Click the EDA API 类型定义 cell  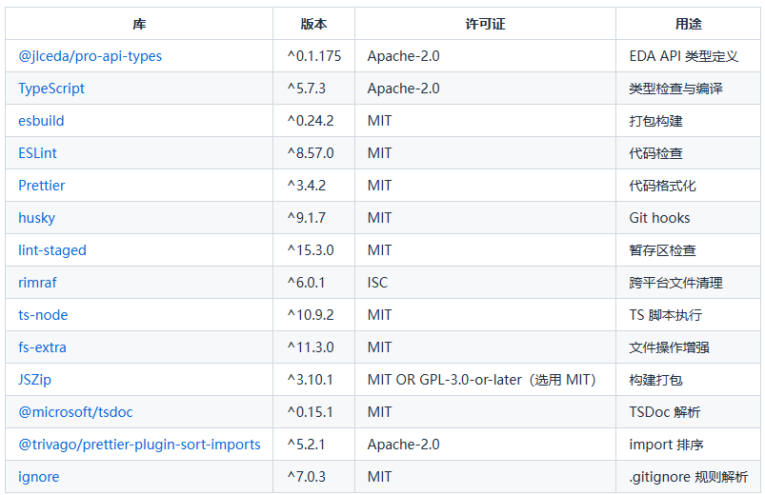[688, 56]
